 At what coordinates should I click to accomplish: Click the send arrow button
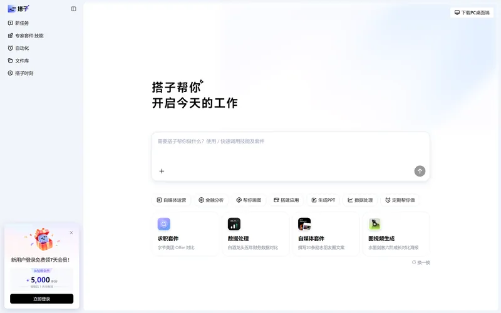[x=420, y=171]
